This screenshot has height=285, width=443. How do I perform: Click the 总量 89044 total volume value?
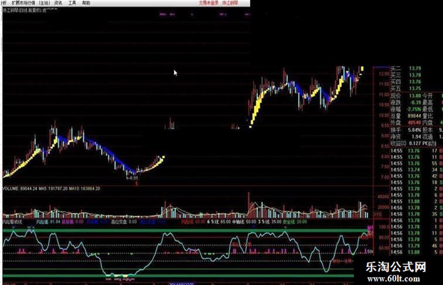[x=414, y=116]
